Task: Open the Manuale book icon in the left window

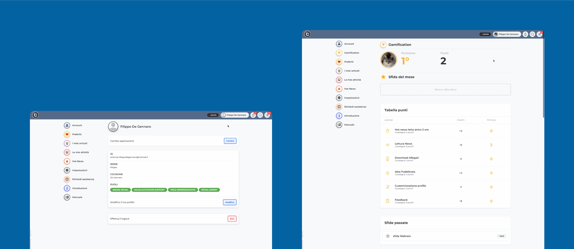Action: (x=67, y=197)
